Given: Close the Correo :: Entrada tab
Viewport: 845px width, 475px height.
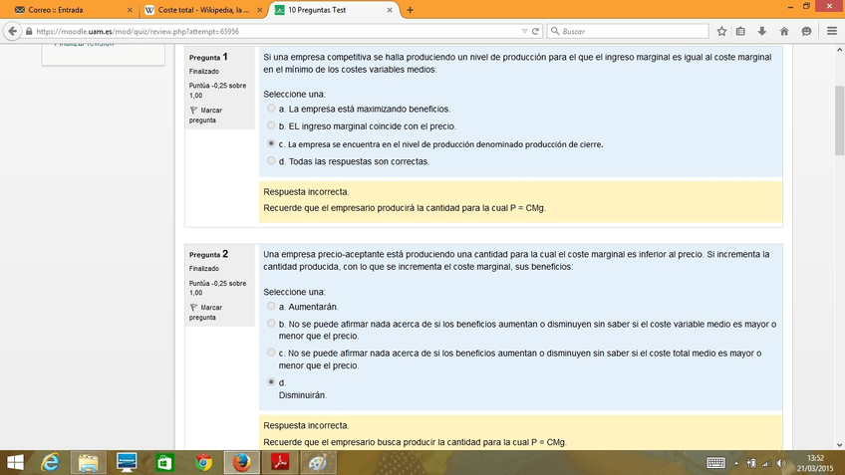Looking at the screenshot, I should [130, 10].
